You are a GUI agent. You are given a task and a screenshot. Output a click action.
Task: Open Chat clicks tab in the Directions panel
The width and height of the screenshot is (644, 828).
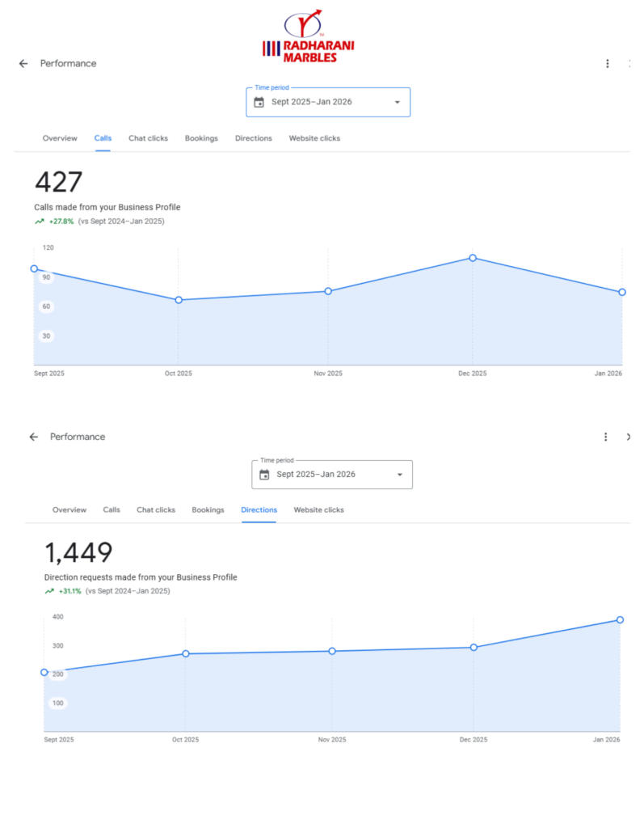156,509
